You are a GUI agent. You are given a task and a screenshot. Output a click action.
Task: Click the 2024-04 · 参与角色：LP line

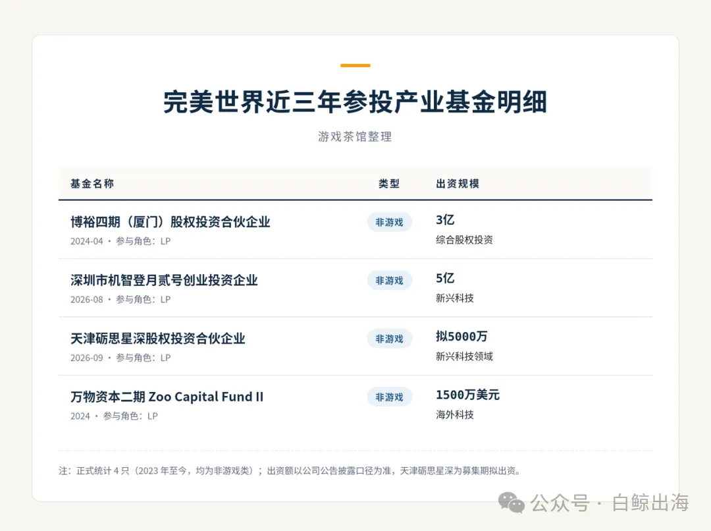pos(120,241)
